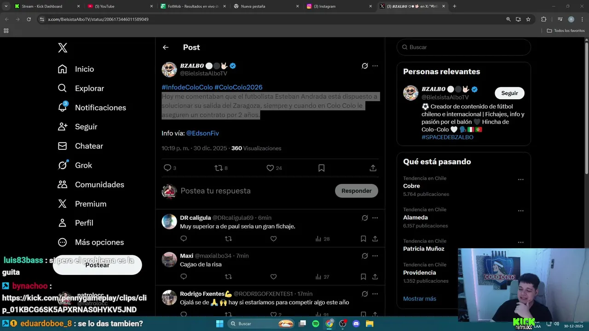Open Chrome extensions puzzle icon
Image resolution: width=589 pixels, height=331 pixels.
pyautogui.click(x=543, y=19)
